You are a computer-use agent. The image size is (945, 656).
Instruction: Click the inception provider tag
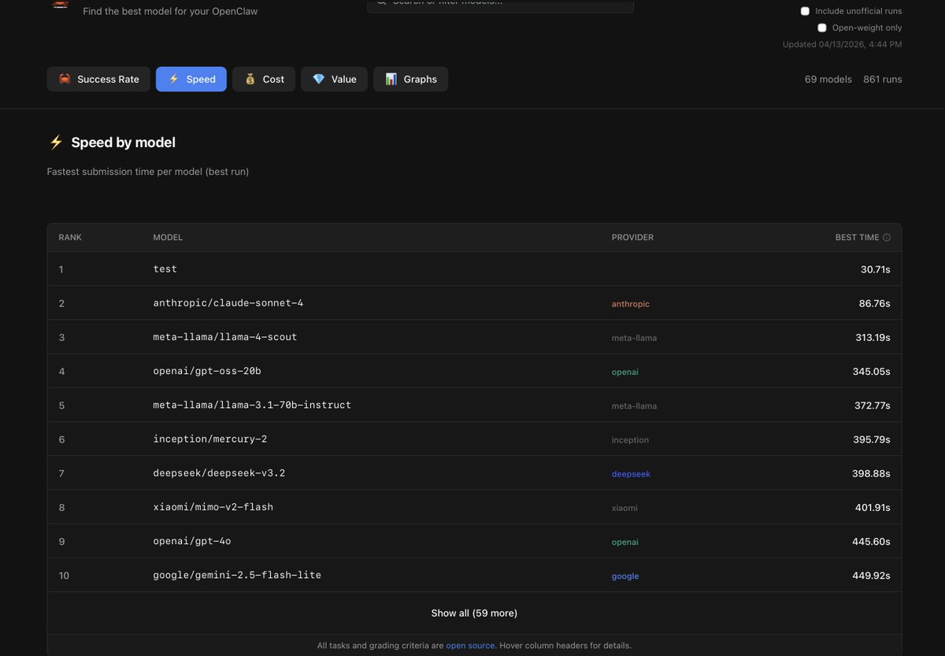630,440
